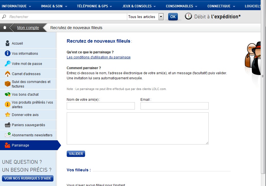Image resolution: width=266 pixels, height=186 pixels.
Task: Click the key icon for Votre mot de passe
Action: point(7,64)
